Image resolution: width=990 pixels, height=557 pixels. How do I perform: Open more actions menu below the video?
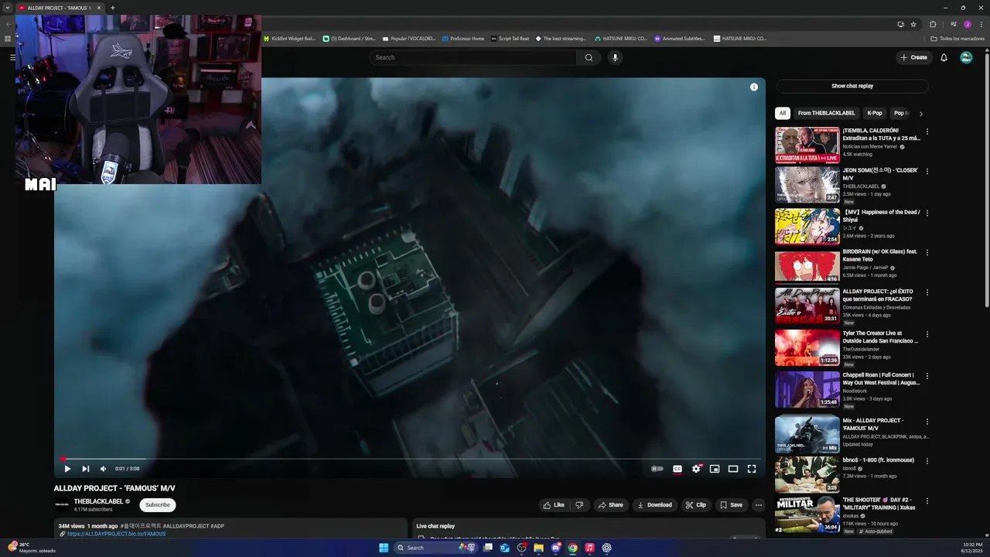759,505
